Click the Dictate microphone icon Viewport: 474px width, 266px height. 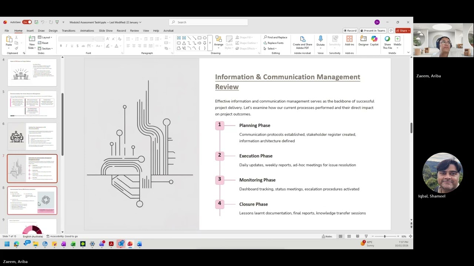[x=320, y=39]
